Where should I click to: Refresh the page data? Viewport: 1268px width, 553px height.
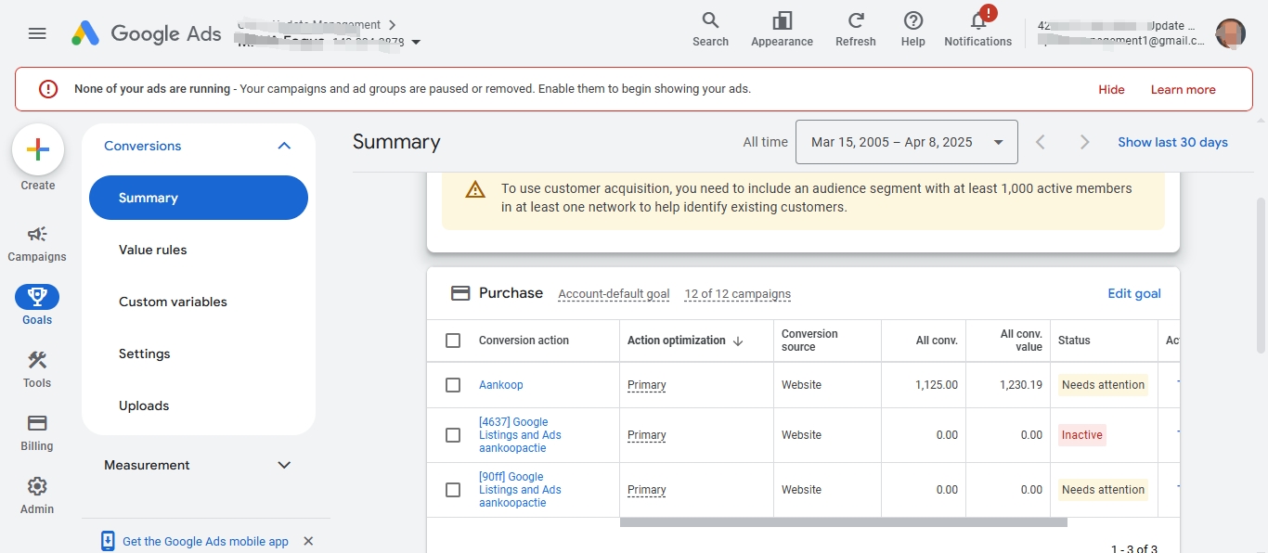(856, 29)
